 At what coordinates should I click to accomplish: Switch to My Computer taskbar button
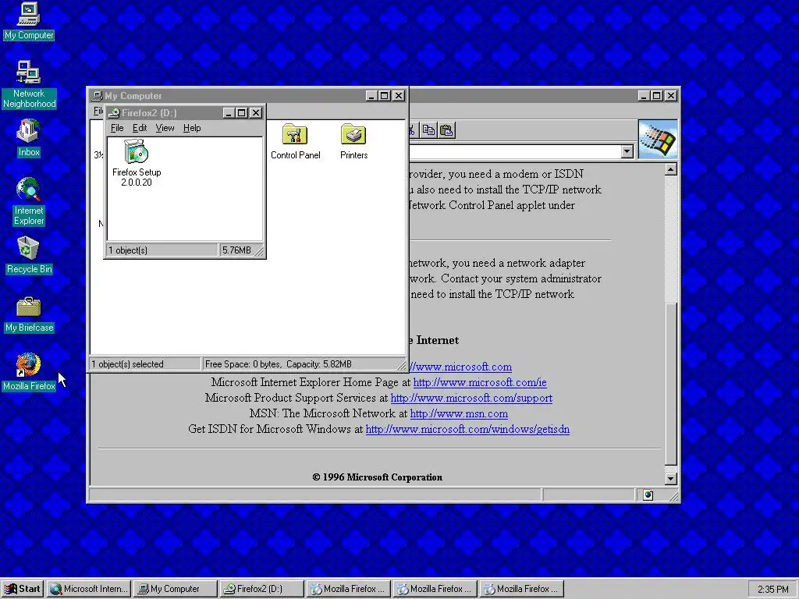pyautogui.click(x=176, y=589)
